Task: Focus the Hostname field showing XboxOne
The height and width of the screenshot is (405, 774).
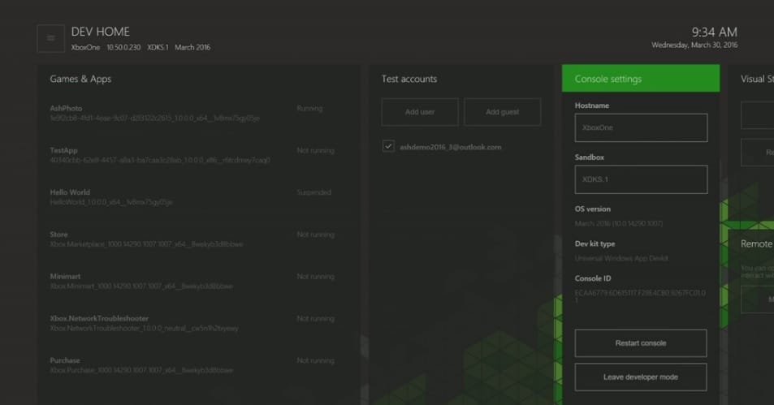Action: click(x=641, y=127)
